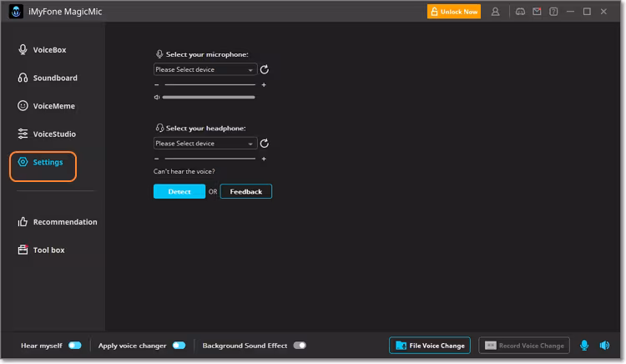
Task: Click the Discord icon in title bar
Action: [x=520, y=12]
